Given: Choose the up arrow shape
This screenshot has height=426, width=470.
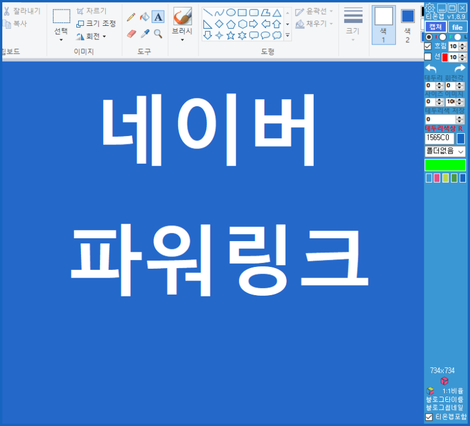Looking at the screenshot, I should [277, 24].
